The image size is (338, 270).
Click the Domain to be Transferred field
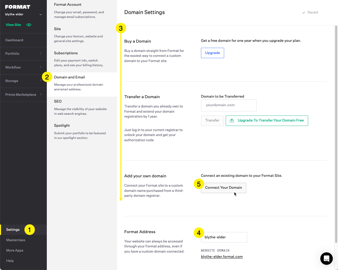229,105
